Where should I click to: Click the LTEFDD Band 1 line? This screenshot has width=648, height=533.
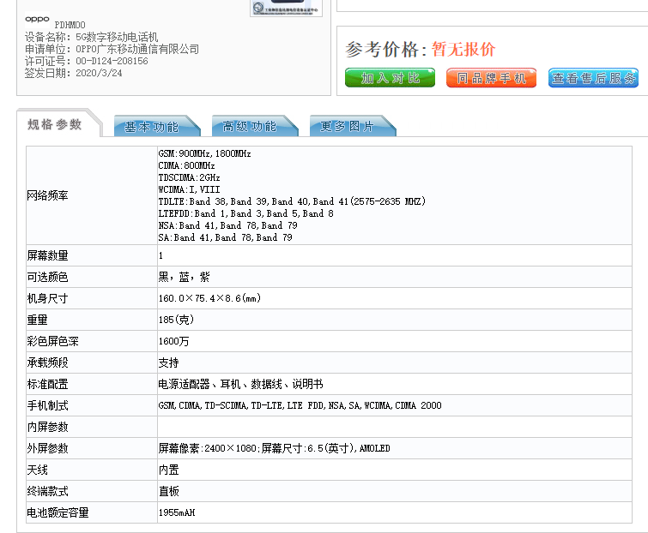(245, 213)
